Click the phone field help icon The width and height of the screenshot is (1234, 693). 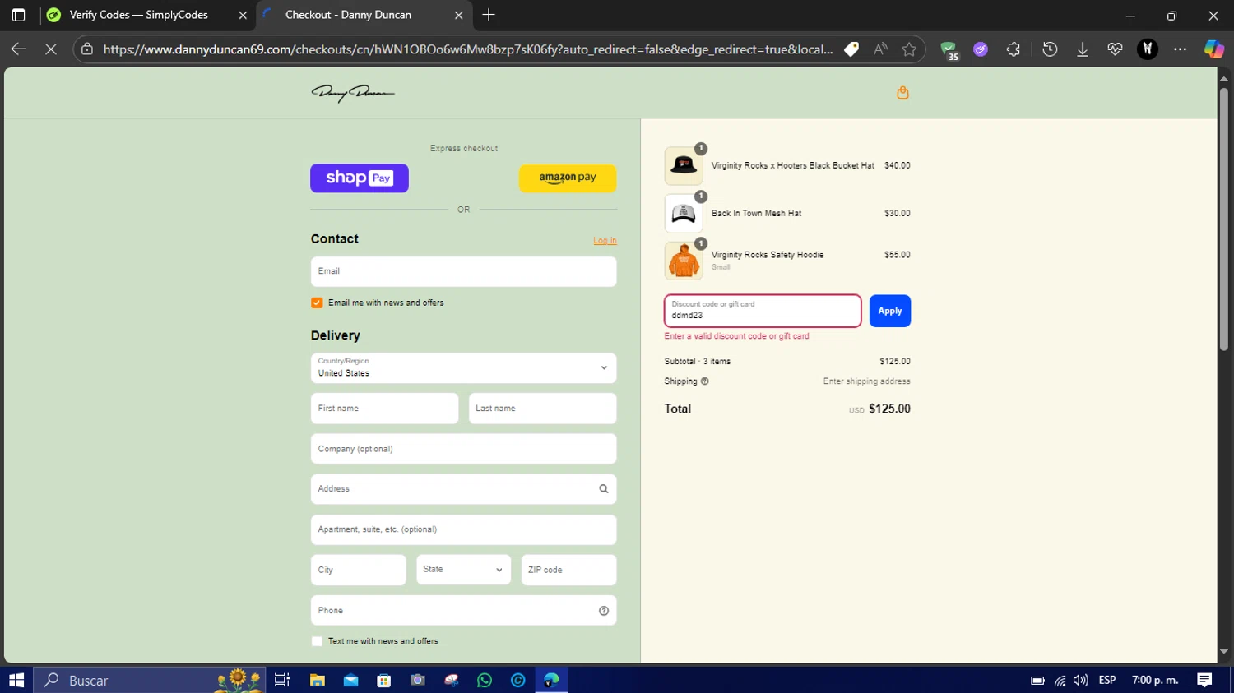(604, 611)
